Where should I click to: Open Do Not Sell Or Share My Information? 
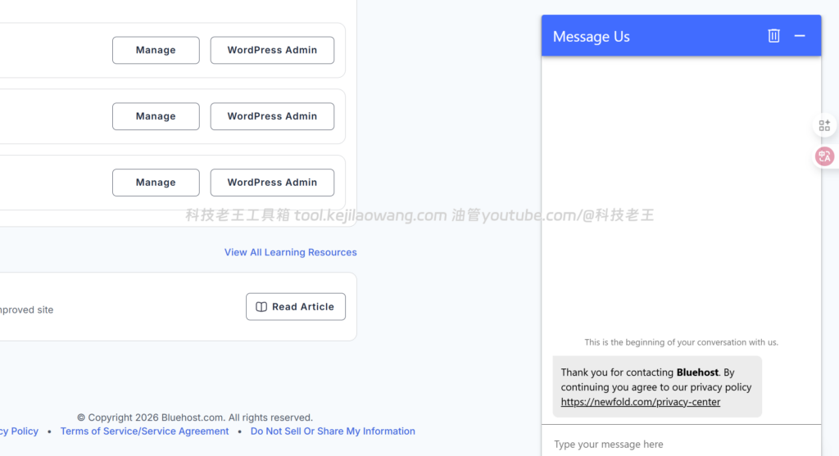pos(333,431)
